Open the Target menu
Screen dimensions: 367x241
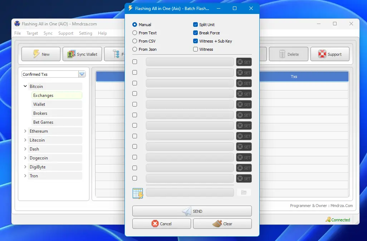click(32, 33)
